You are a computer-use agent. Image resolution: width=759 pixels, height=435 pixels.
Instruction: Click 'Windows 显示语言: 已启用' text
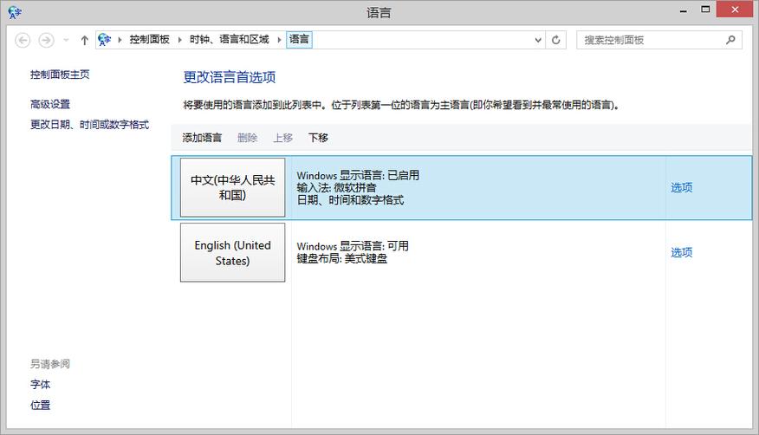tap(358, 175)
